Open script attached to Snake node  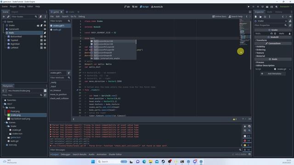click(41, 26)
